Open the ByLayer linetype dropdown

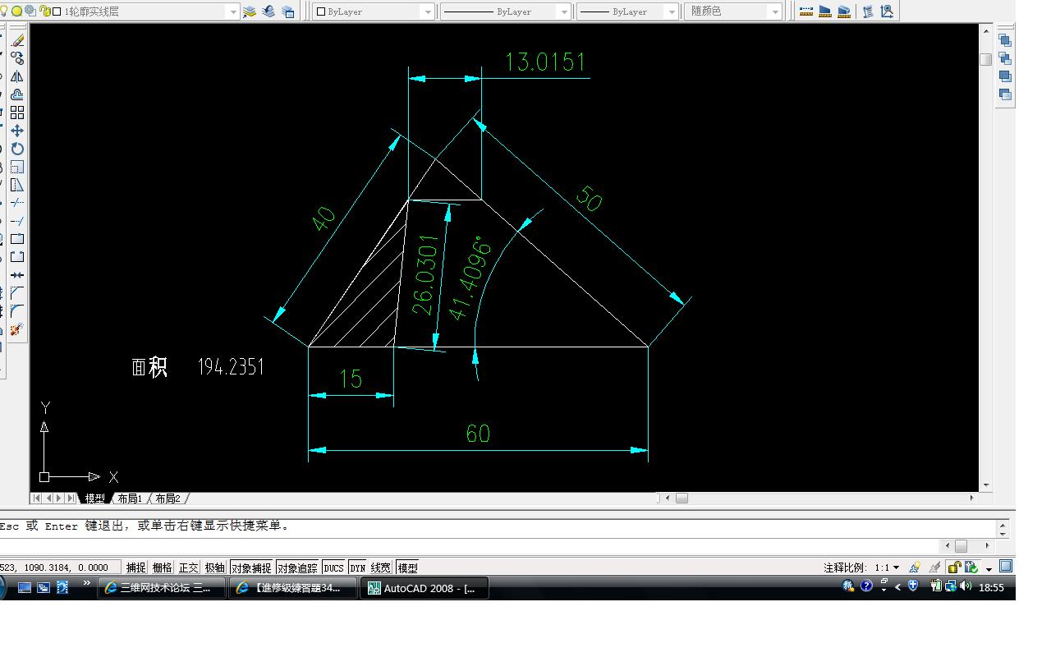click(563, 11)
